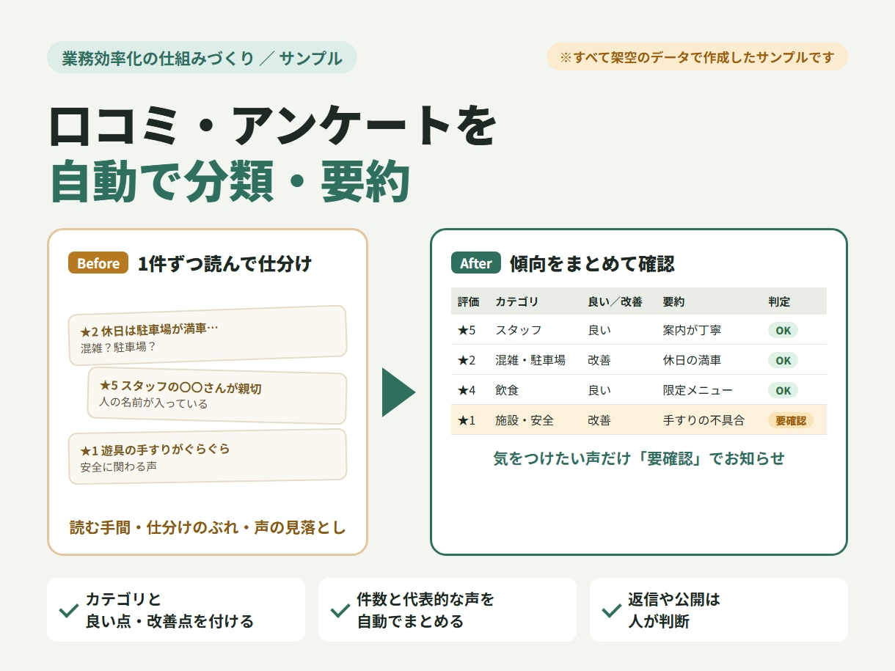Viewport: 895px width, 671px height.
Task: Click the 評価 column header
Action: pyautogui.click(x=468, y=301)
